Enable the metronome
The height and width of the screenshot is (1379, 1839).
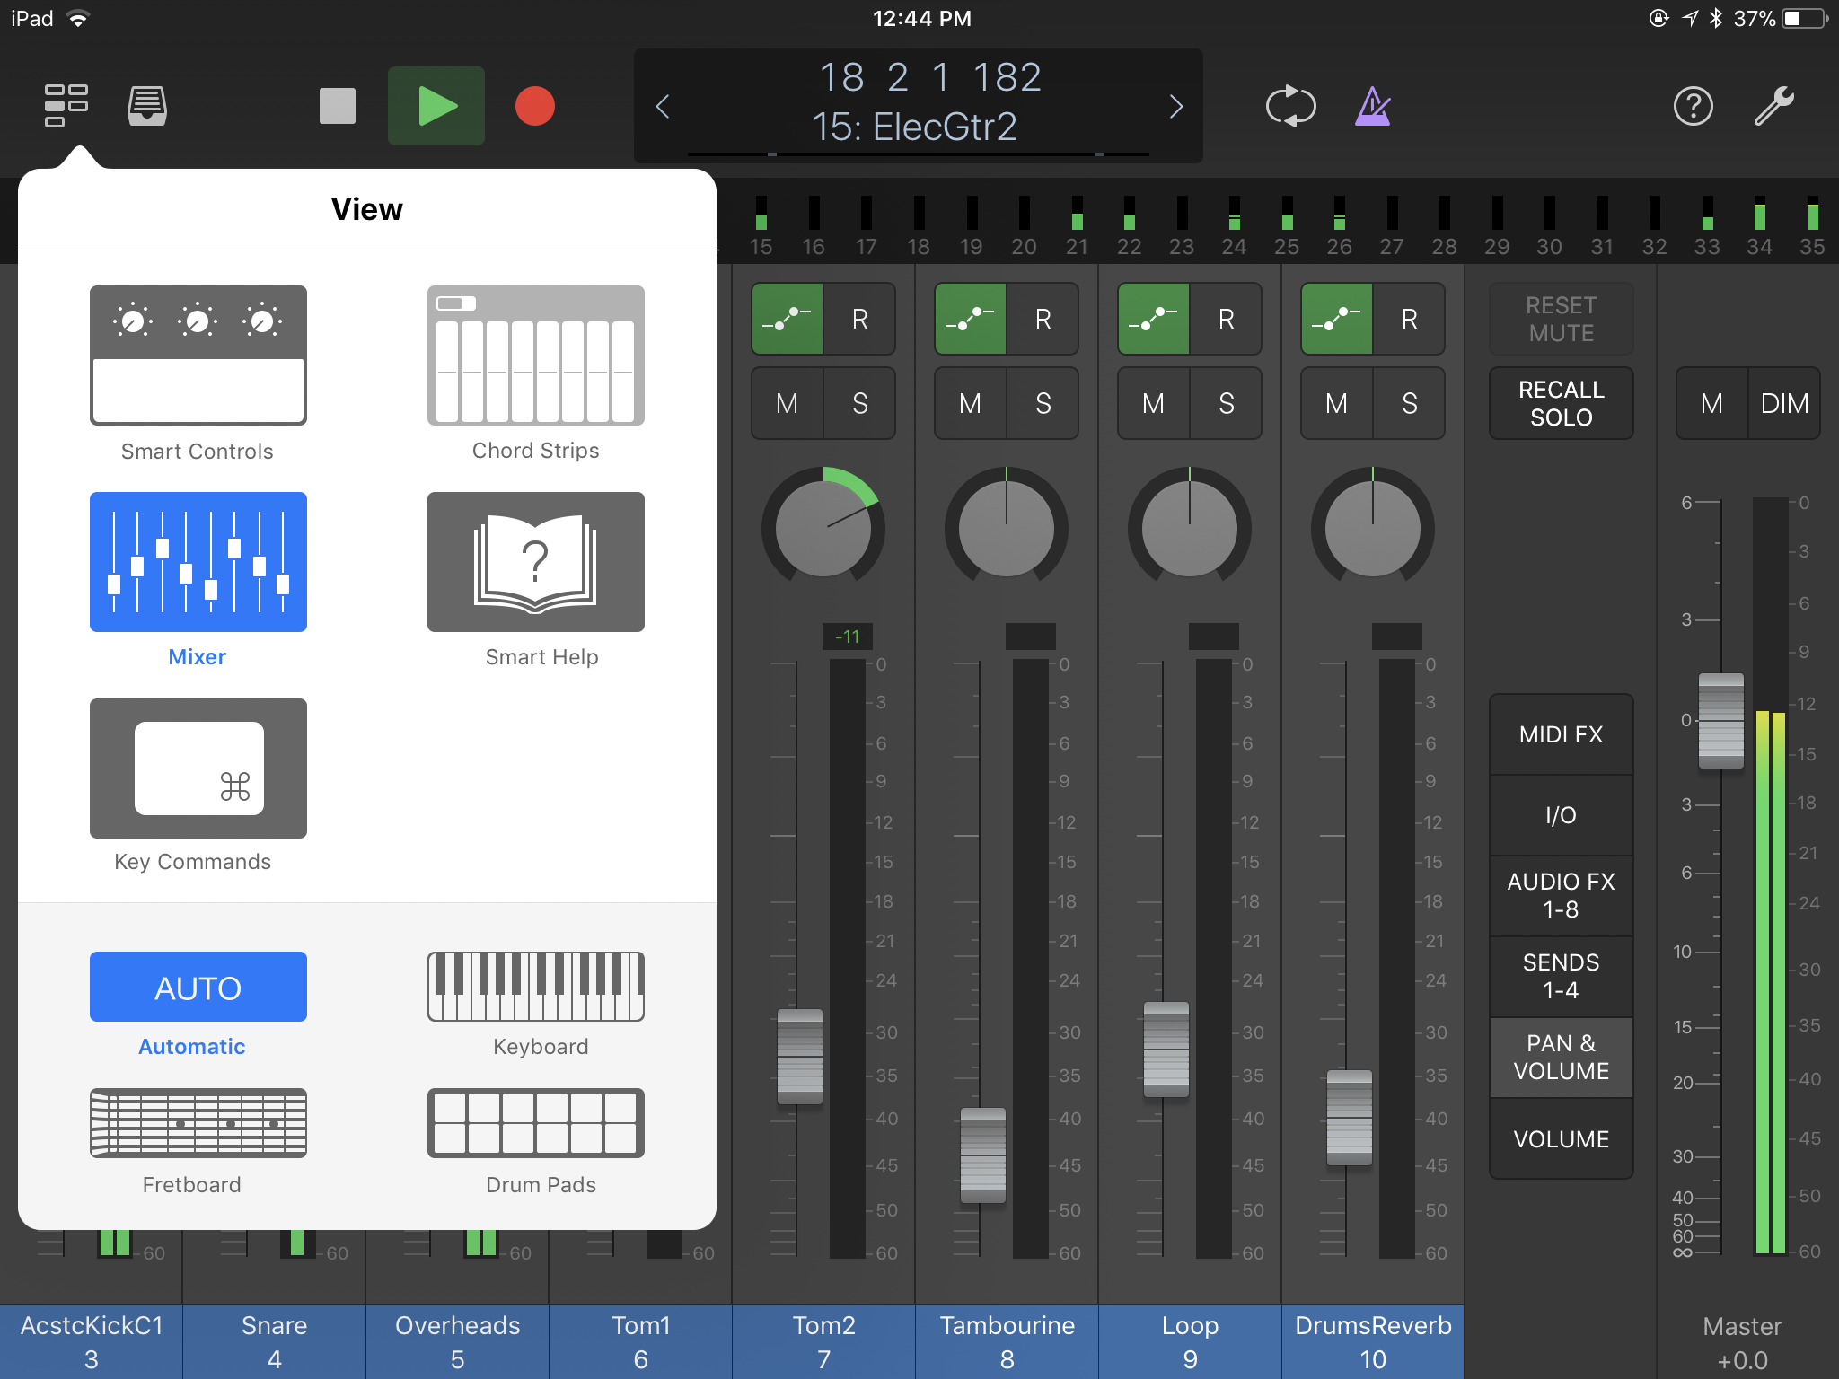pyautogui.click(x=1371, y=105)
